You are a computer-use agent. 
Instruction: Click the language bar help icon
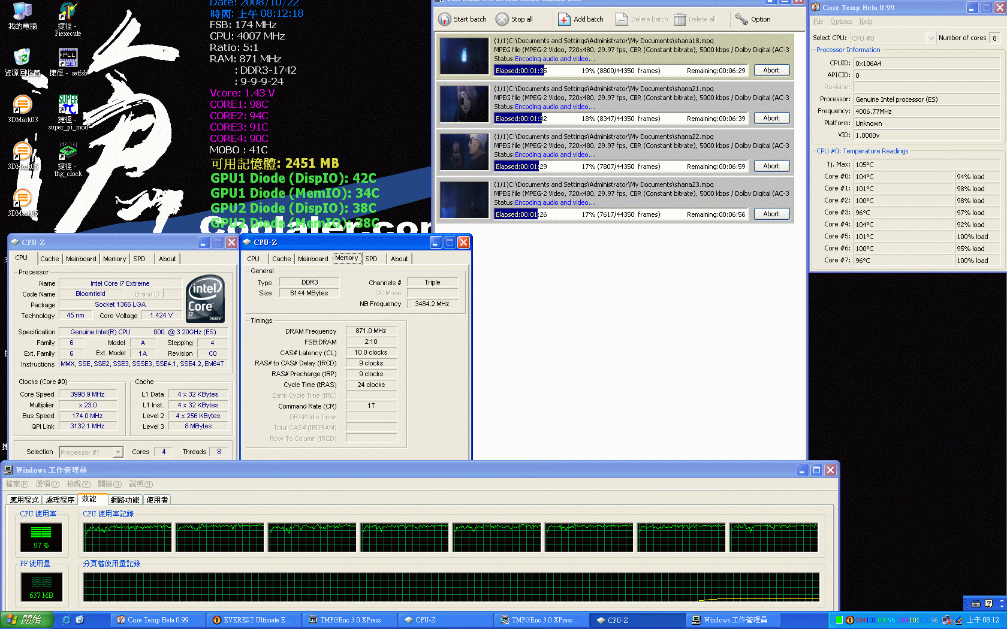[988, 604]
